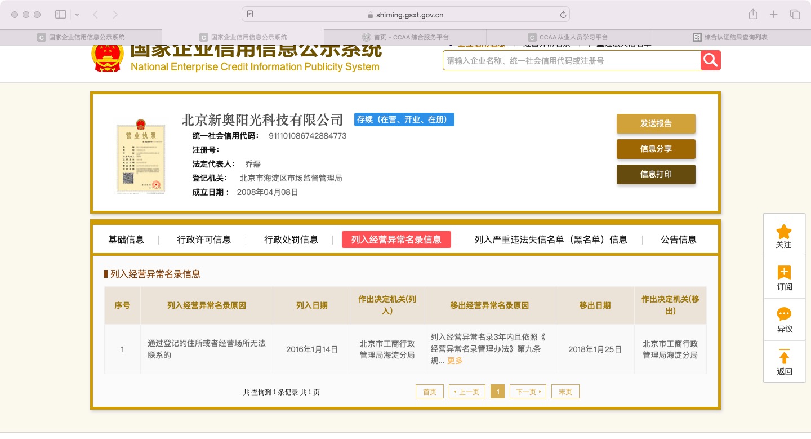Click the 返回 back-to-top arrow icon

[x=783, y=357]
